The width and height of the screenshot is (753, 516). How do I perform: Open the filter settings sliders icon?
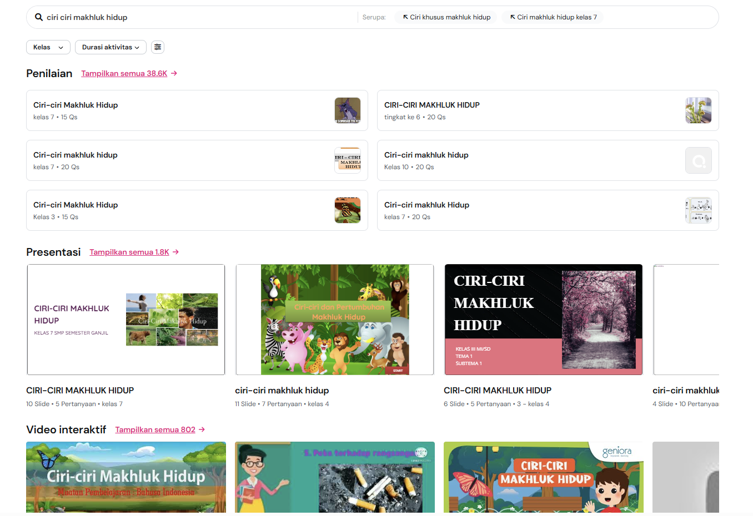pos(158,47)
